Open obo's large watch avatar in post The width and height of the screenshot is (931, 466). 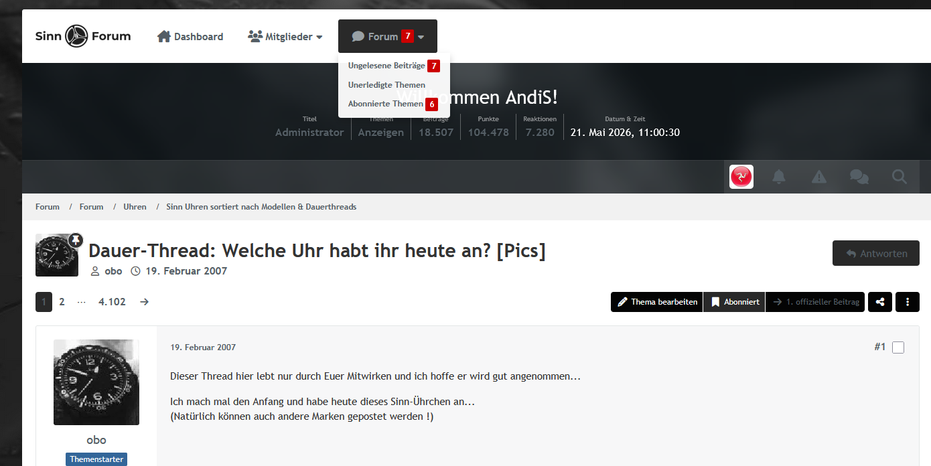click(x=96, y=382)
